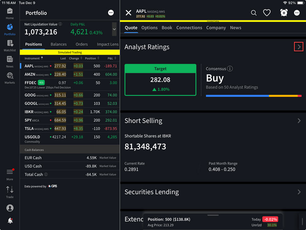This screenshot has width=306, height=230.
Task: Set a price alert alarm icon
Action: coord(284,13)
